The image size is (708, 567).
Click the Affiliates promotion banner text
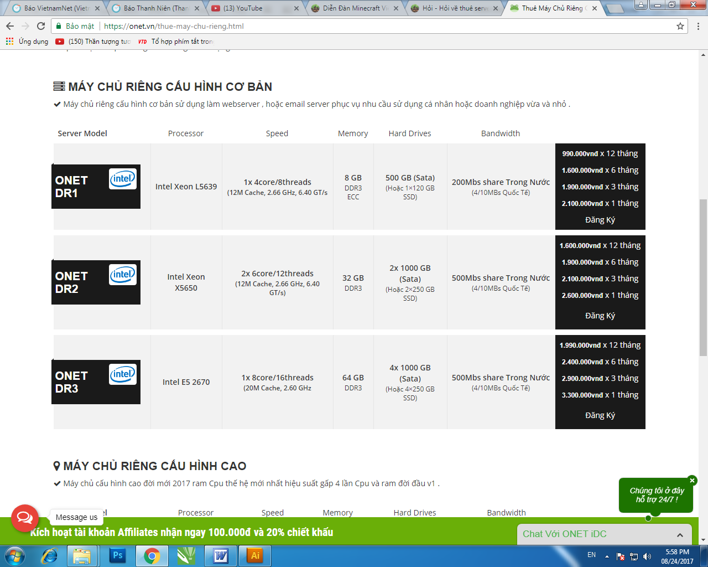pos(181,532)
